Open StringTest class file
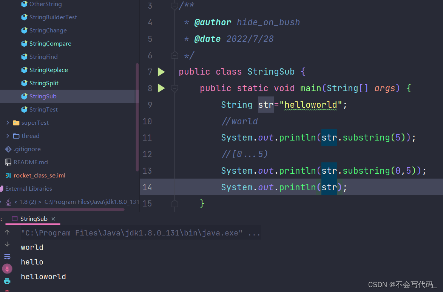 [43, 109]
